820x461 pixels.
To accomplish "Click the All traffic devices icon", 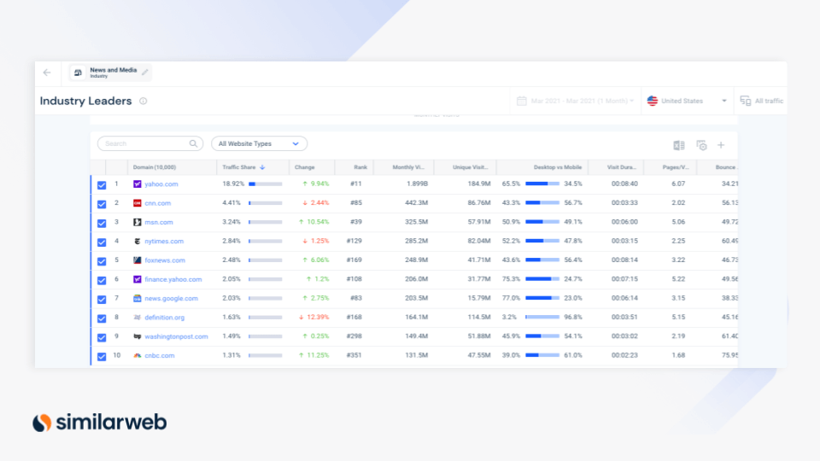I will [746, 101].
